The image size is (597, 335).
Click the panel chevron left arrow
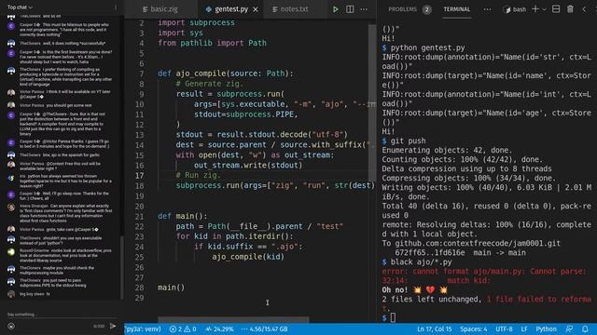tap(584, 9)
